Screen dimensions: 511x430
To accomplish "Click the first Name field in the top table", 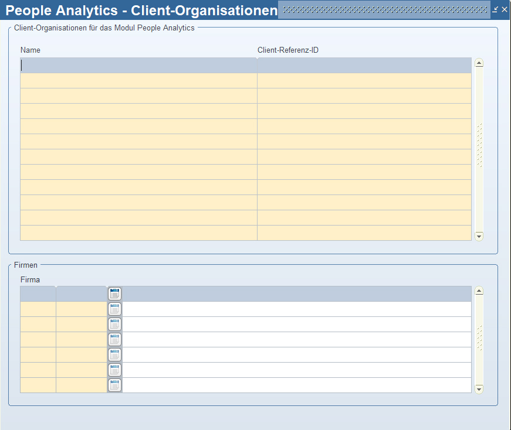I will [x=138, y=66].
